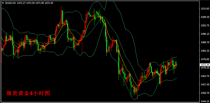Click the GOLD,H4 symbol title text
This screenshot has height=103, width=210.
pyautogui.click(x=10, y=3)
